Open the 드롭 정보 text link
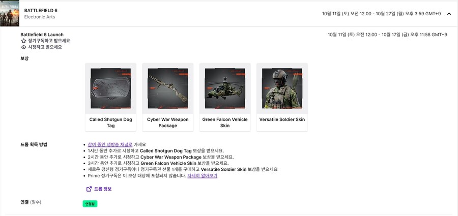The width and height of the screenshot is (458, 216). click(103, 189)
